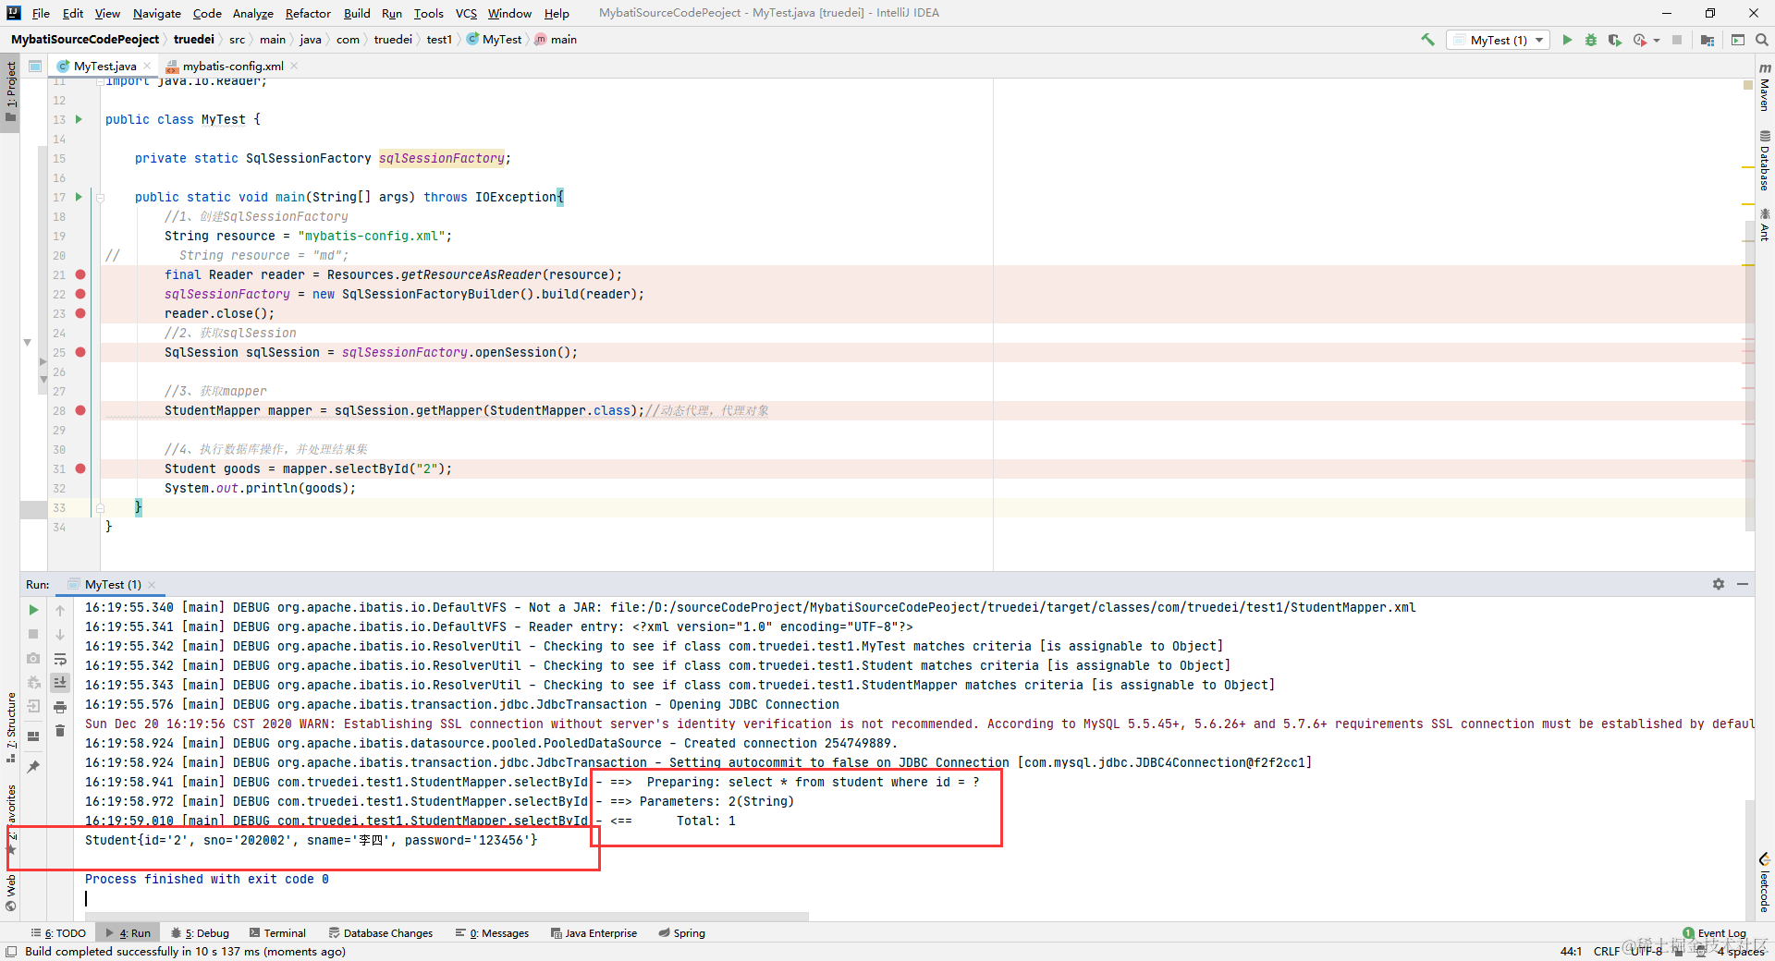Click the test1 breadcrumb in navigation bar

click(x=439, y=40)
